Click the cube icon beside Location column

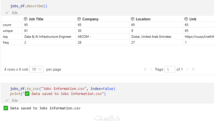coord(132,19)
